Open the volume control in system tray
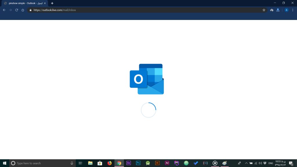The width and height of the screenshot is (297, 167). coord(260,163)
